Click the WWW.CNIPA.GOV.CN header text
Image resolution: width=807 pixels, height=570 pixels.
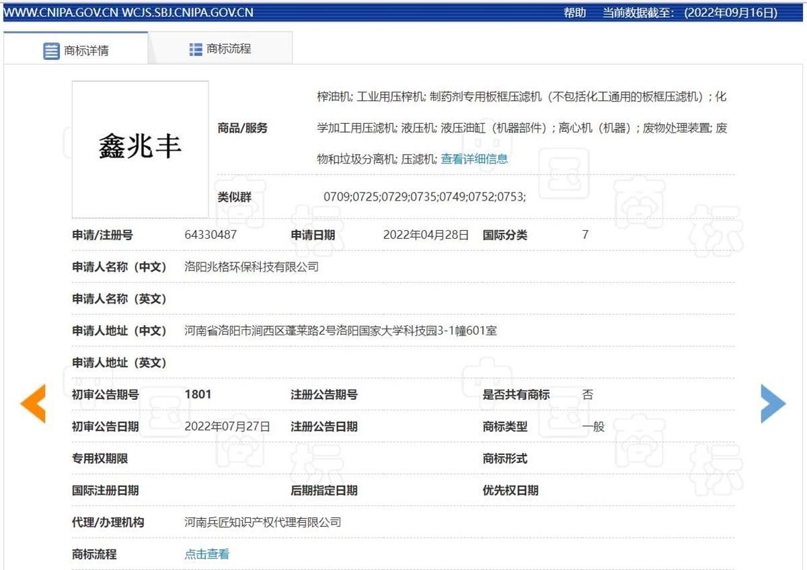tap(61, 13)
